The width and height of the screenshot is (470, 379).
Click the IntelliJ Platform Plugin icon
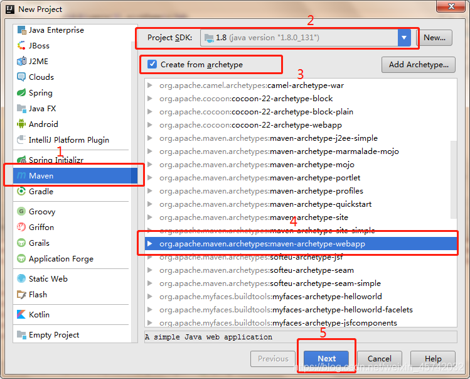[21, 140]
